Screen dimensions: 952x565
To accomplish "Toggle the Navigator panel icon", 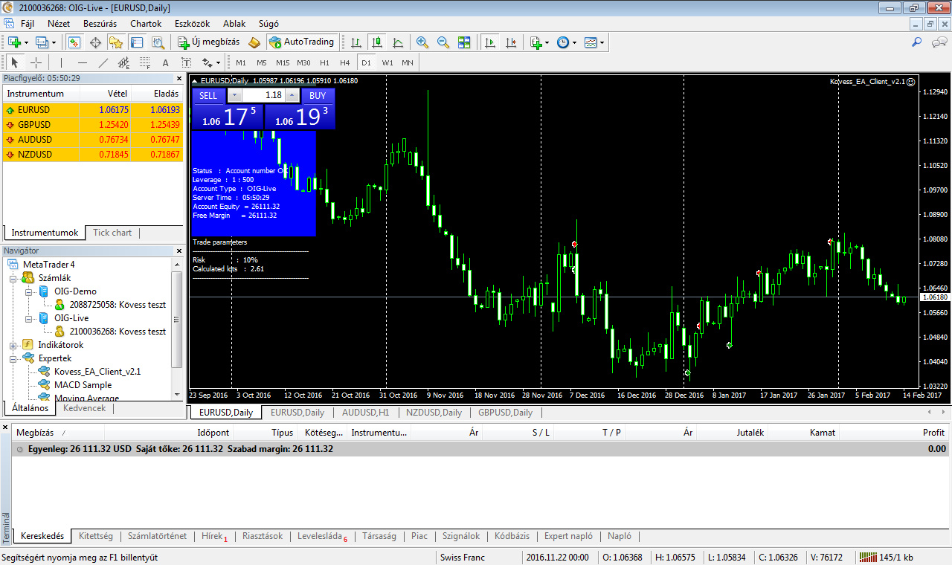I will click(x=116, y=42).
